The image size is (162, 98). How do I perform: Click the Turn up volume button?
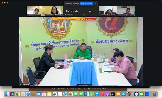pos(86,4)
